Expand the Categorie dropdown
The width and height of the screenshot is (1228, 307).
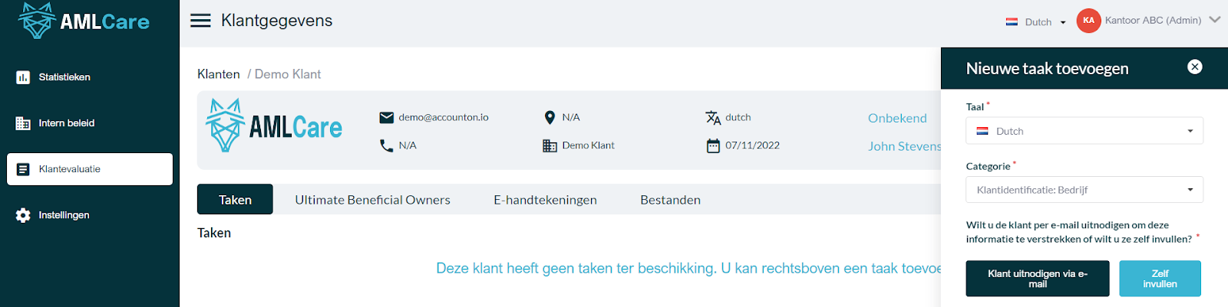tap(1084, 190)
